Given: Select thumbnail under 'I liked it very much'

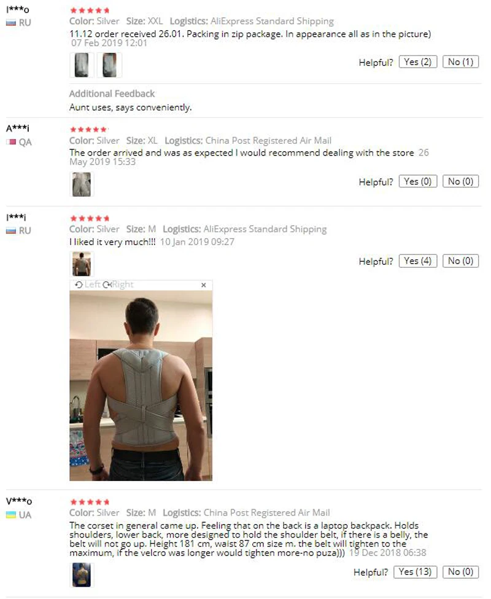Looking at the screenshot, I should coord(82,264).
